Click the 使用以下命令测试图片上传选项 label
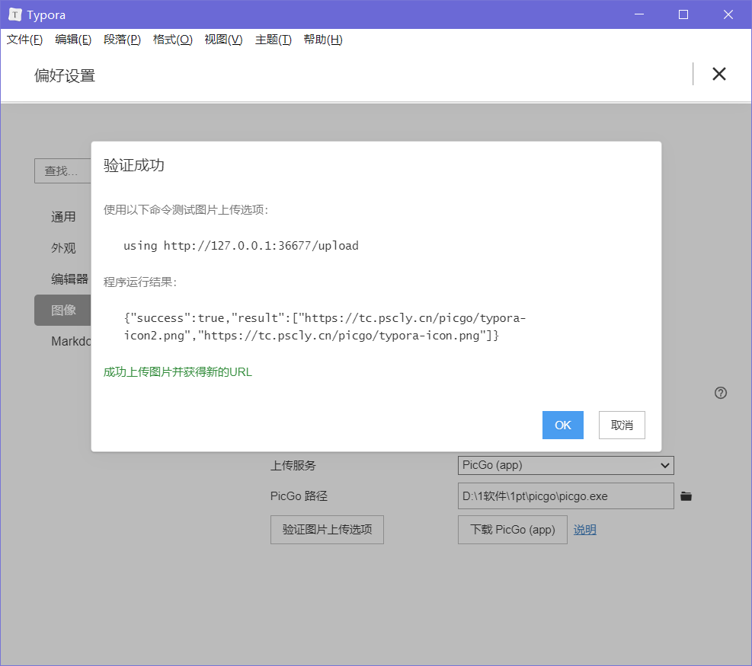The image size is (752, 666). [x=186, y=209]
